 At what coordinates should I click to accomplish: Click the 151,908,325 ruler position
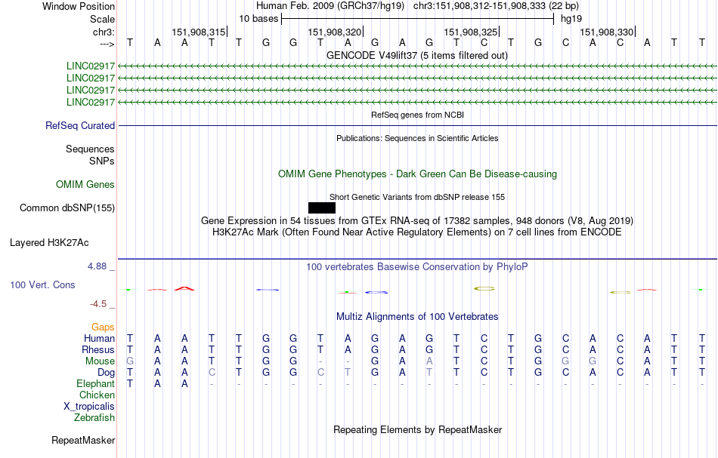(471, 32)
